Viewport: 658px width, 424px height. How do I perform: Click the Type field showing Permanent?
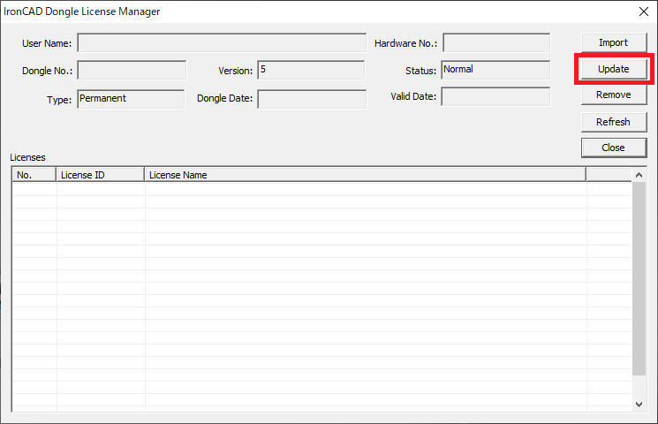[131, 99]
